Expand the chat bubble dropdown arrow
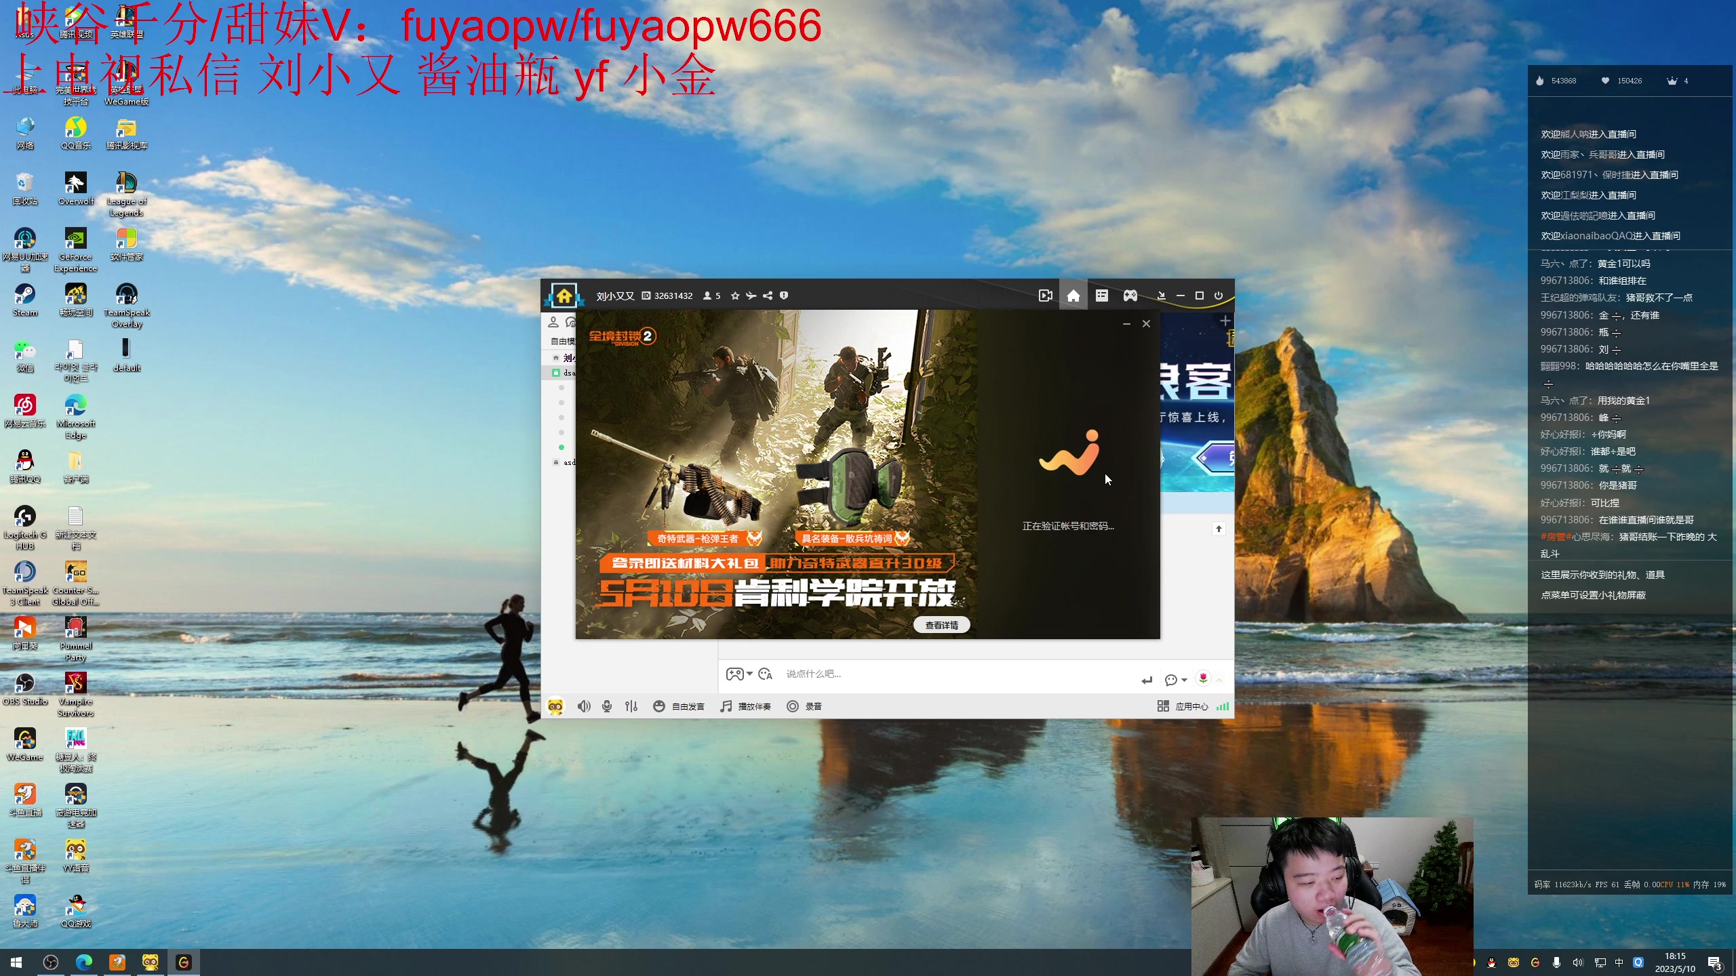The image size is (1736, 976). [x=1184, y=680]
